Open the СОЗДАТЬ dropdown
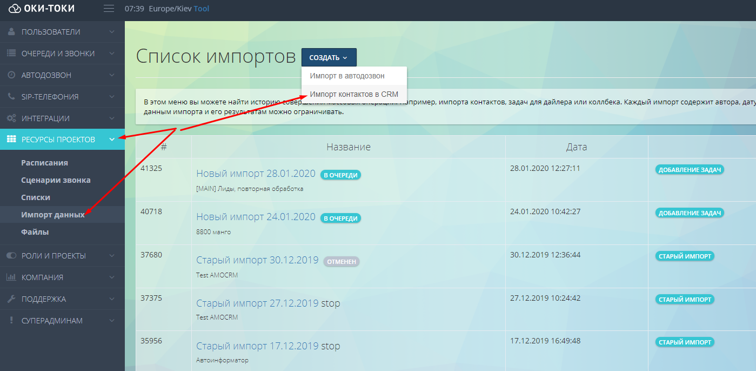The image size is (756, 371). coord(329,57)
